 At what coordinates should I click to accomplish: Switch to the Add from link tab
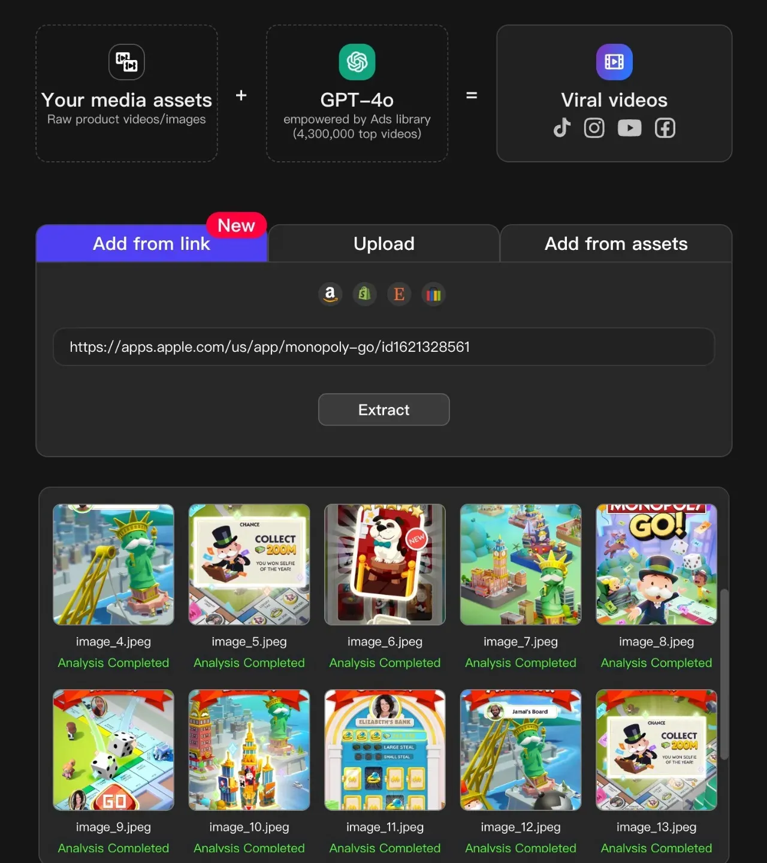pyautogui.click(x=152, y=243)
